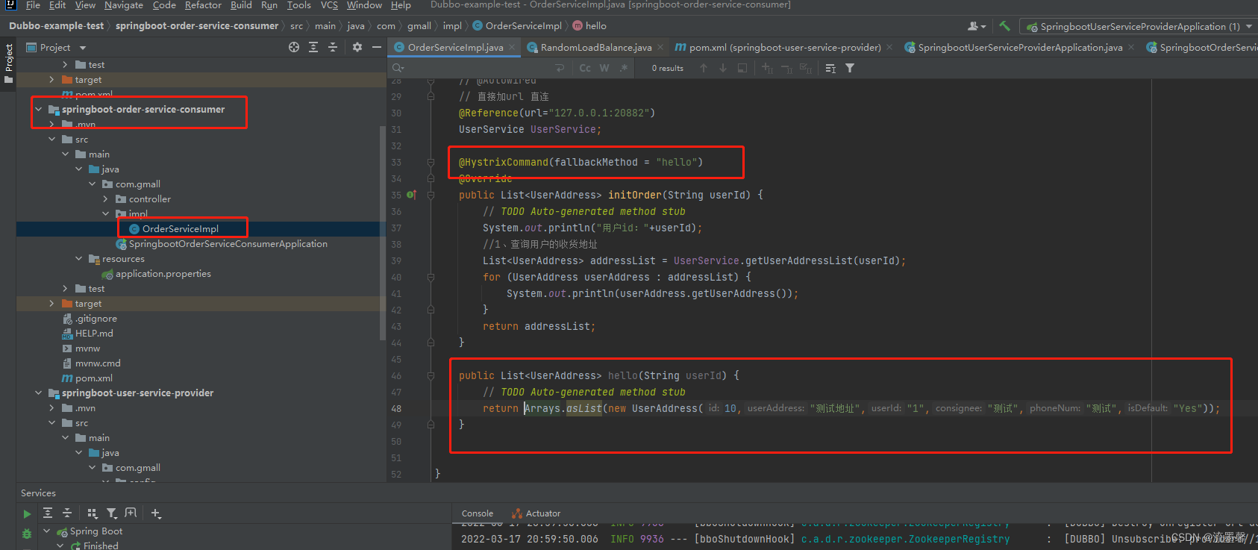
Task: Toggle whole Words (W) search option
Action: point(604,68)
